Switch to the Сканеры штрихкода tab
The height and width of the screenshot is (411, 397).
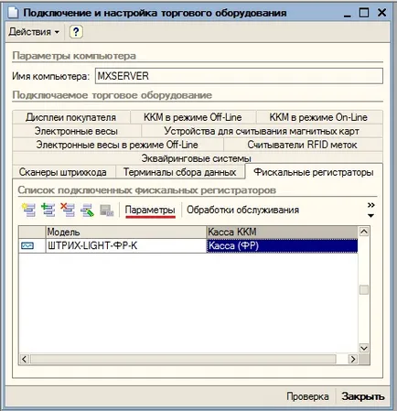63,172
